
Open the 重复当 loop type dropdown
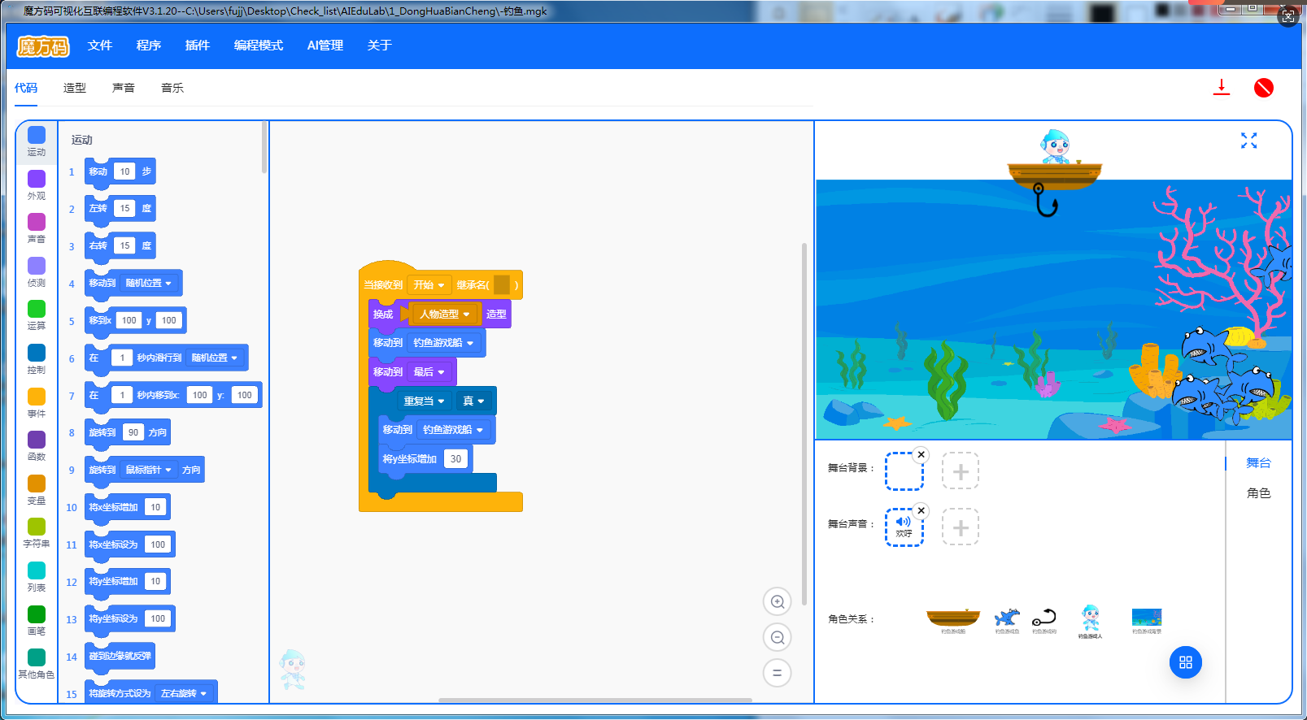(424, 401)
